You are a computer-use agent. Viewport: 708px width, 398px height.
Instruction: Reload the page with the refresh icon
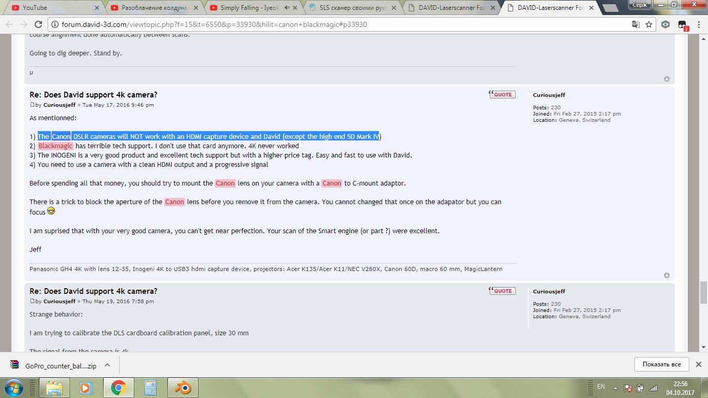(x=38, y=24)
